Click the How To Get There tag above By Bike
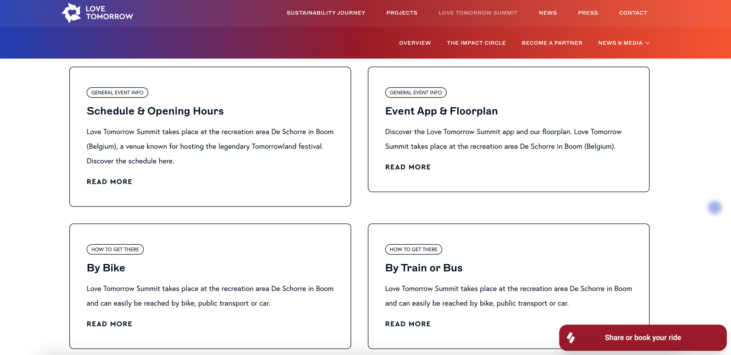This screenshot has width=731, height=355. tap(115, 249)
